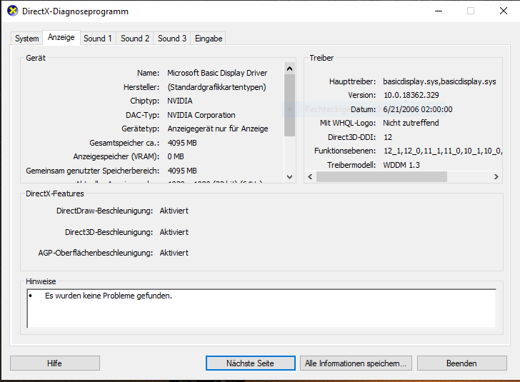Click Treiber panel scroll right arrow
The height and width of the screenshot is (382, 520).
tap(496, 177)
